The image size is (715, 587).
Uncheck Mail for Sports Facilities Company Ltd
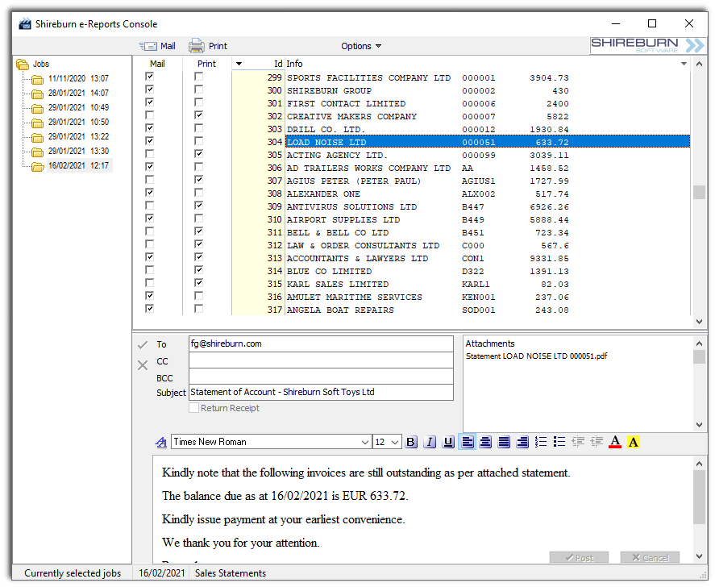[x=150, y=77]
